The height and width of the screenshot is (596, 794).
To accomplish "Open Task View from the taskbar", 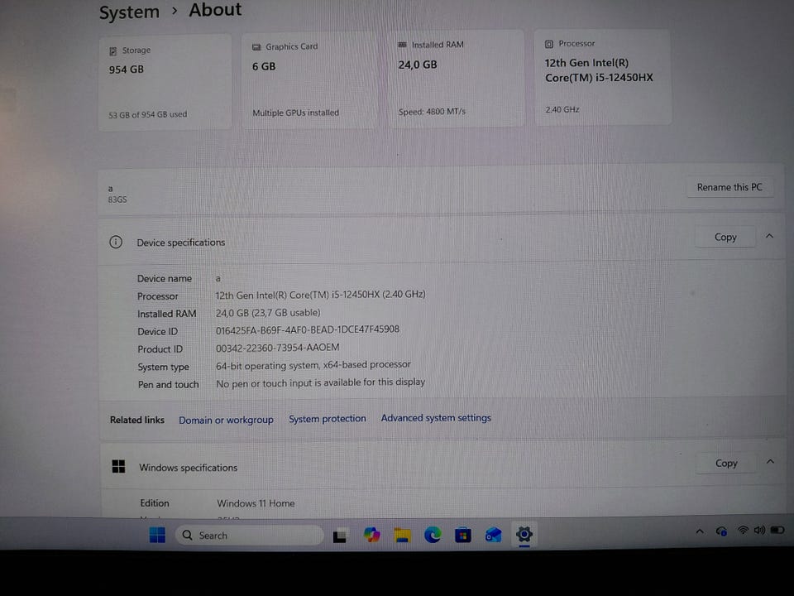I will point(340,536).
